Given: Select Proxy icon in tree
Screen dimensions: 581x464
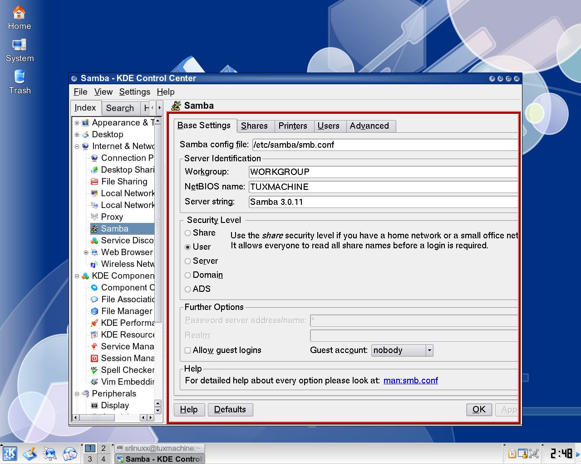Looking at the screenshot, I should [94, 217].
